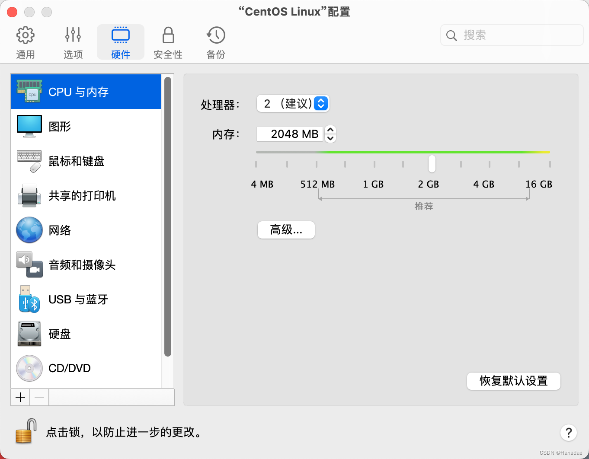The width and height of the screenshot is (589, 459).
Task: Open the 通用 general settings gear tab
Action: point(26,42)
